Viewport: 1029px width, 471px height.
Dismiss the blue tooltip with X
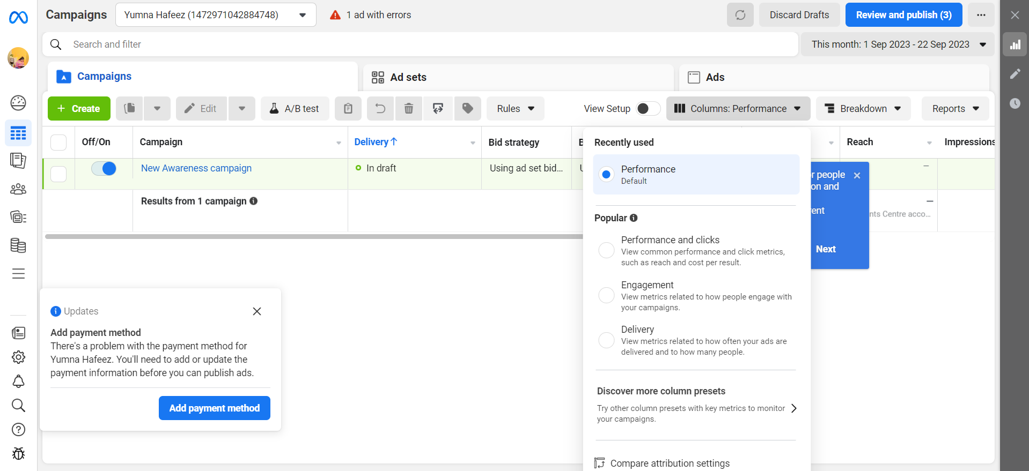coord(857,175)
